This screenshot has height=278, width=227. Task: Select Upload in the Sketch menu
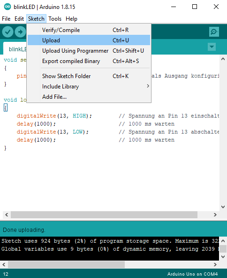[89, 40]
